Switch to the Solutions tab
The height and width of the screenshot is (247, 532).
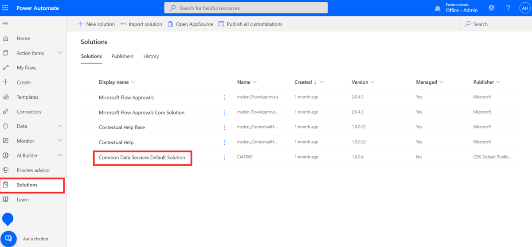coord(91,56)
